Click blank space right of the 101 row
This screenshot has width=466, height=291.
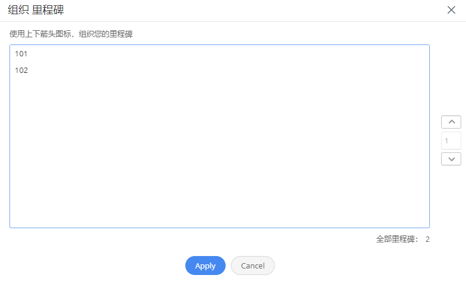226,54
